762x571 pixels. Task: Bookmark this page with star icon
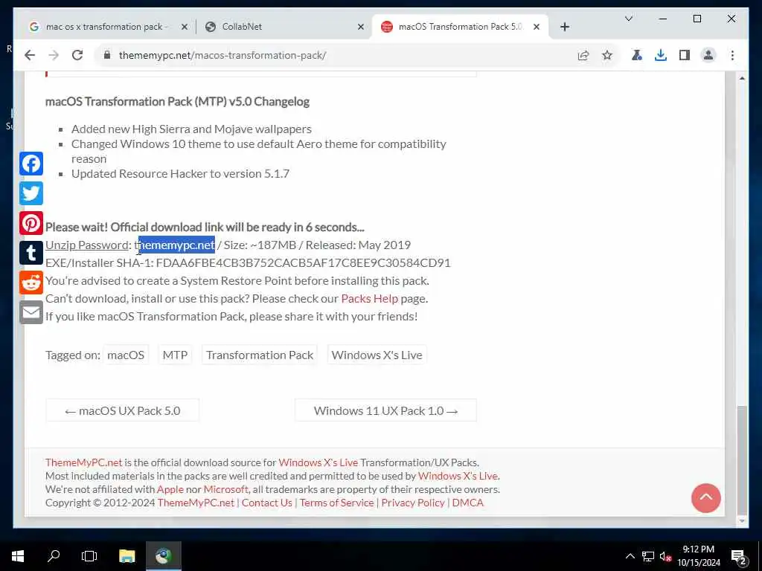point(607,55)
